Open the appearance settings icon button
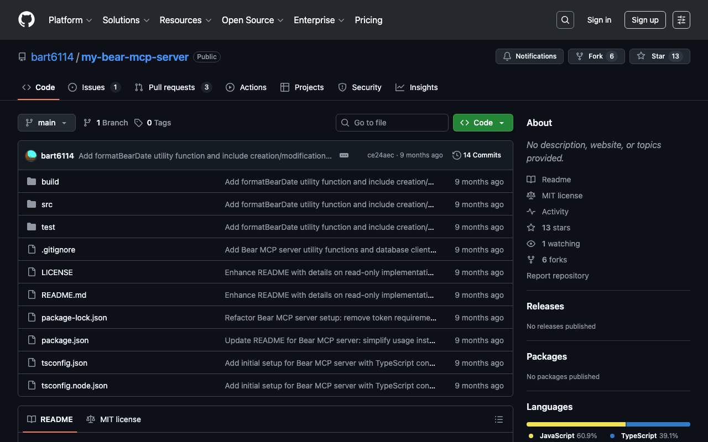The image size is (708, 442). pos(681,20)
